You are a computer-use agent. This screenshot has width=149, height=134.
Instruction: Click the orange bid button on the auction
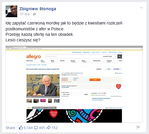click(x=95, y=80)
